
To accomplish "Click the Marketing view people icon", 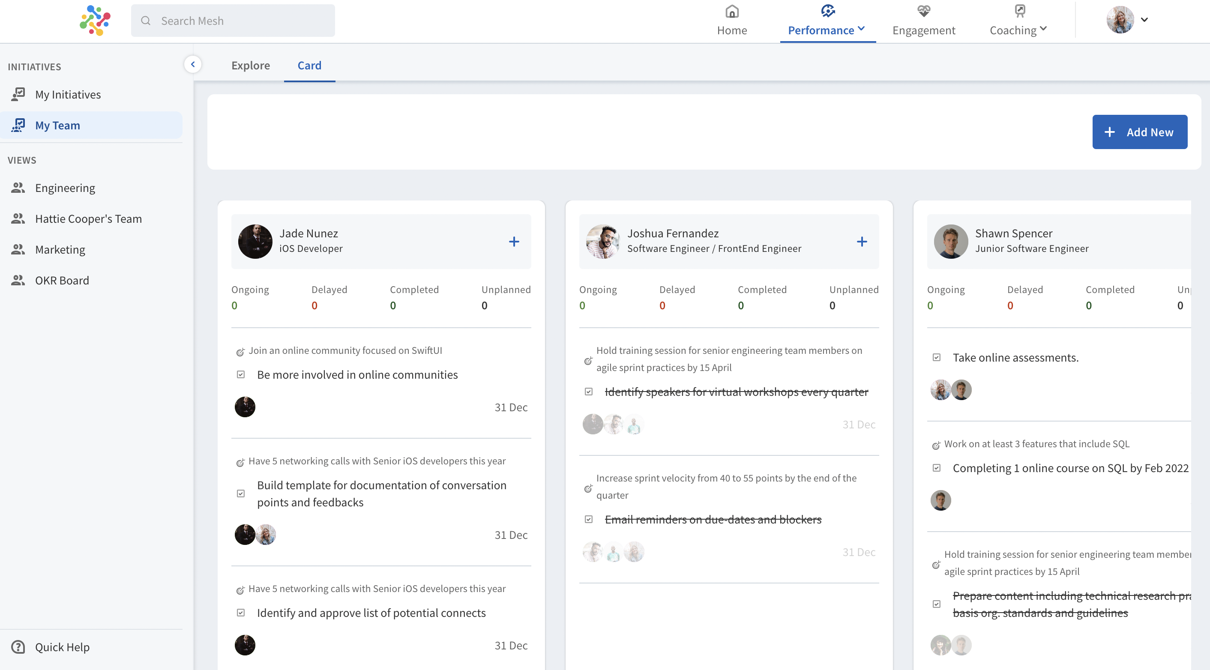I will click(18, 249).
